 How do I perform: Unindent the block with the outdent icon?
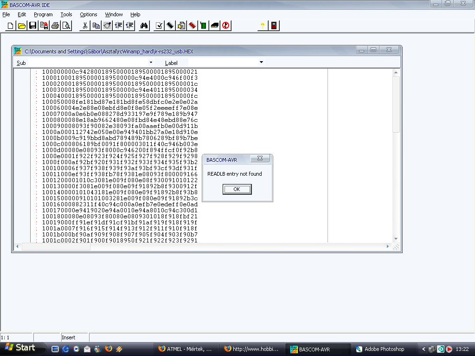[130, 26]
